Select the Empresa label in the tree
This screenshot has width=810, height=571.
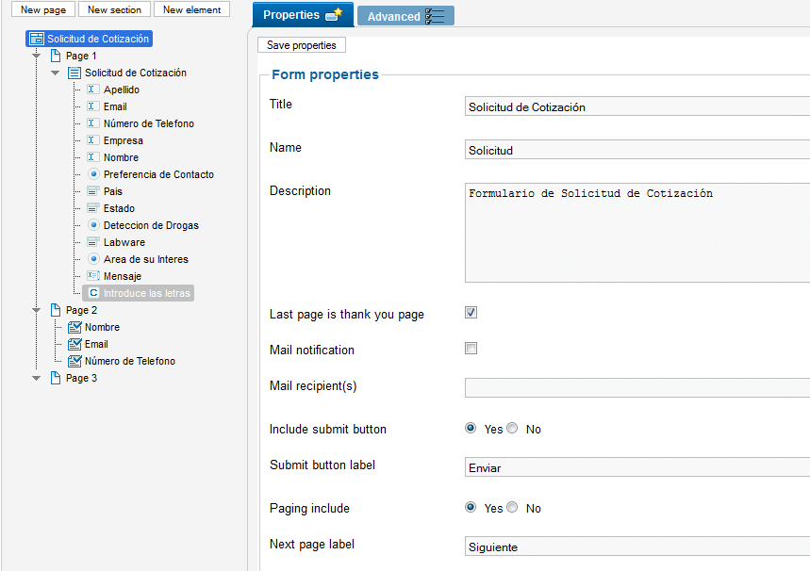(x=124, y=140)
